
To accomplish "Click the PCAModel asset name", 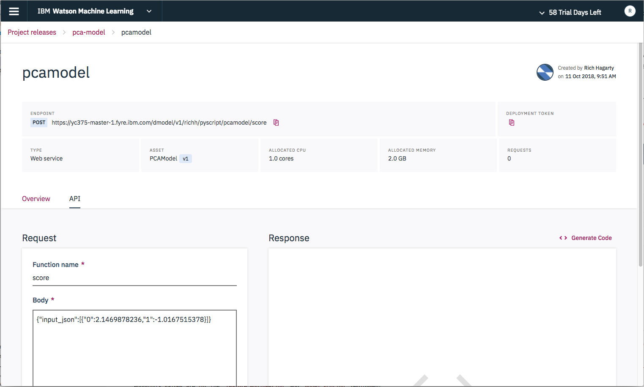I will [163, 158].
